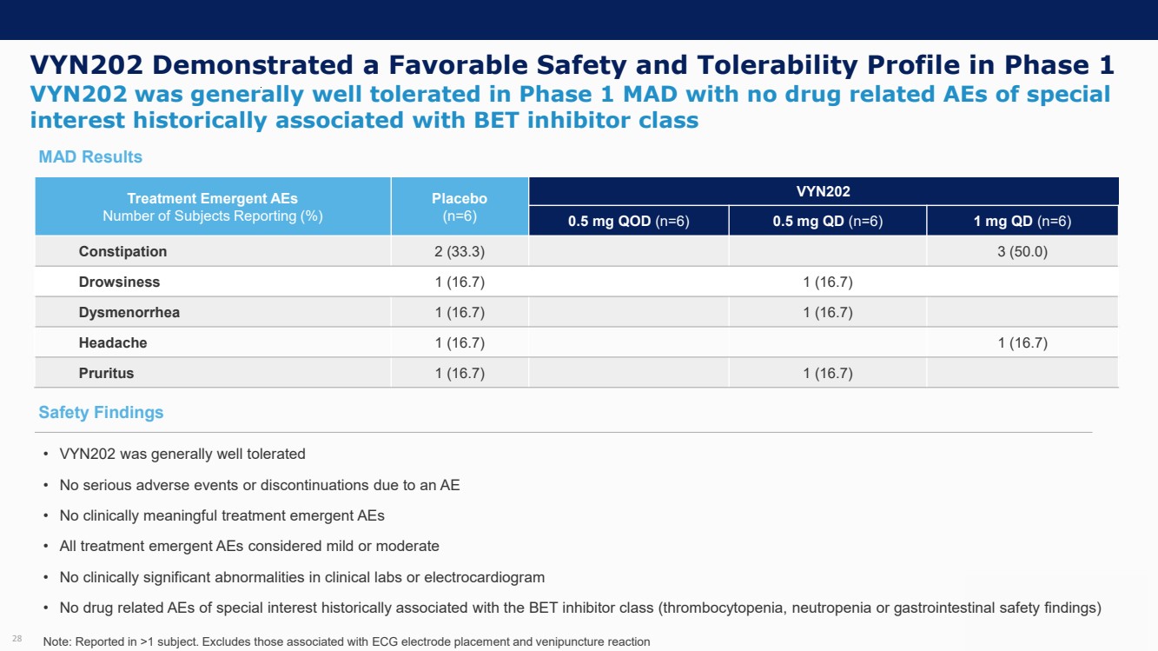The width and height of the screenshot is (1158, 651).
Task: Click the slide page number 28
Action: (17, 639)
